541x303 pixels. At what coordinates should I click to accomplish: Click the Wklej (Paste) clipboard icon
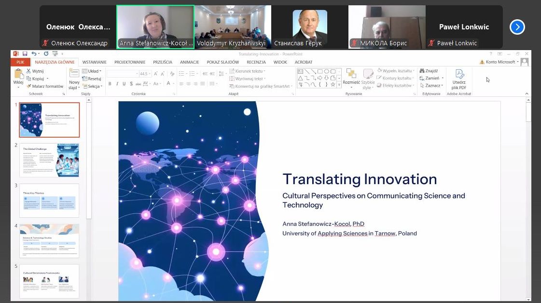point(18,75)
